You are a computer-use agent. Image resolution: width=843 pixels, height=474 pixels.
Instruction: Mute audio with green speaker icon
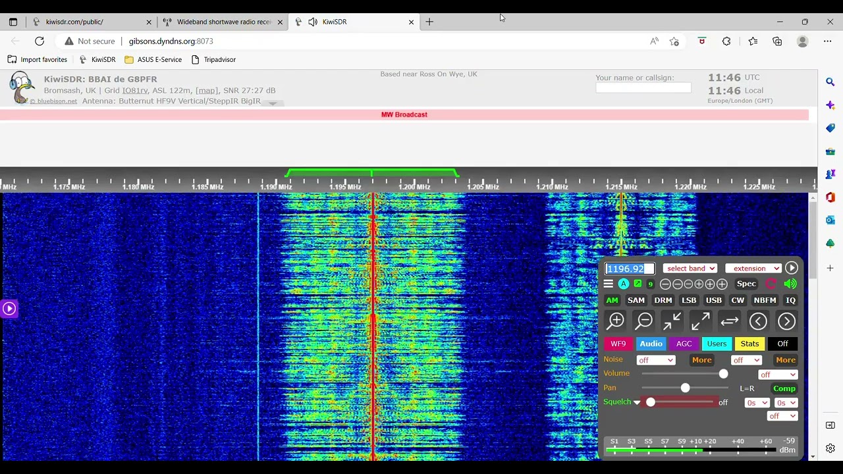(x=790, y=284)
